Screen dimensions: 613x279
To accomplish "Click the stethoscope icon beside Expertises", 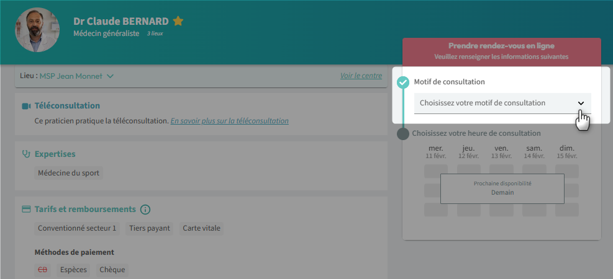I will coord(26,154).
